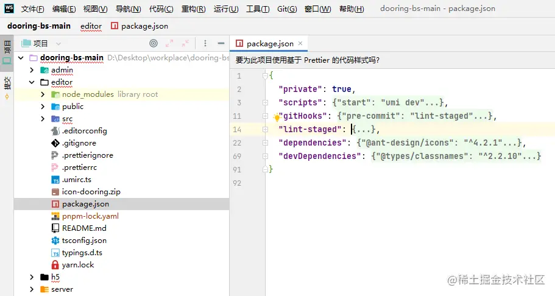555x296 pixels.
Task: Collapse the editor folder
Action: coord(32,82)
